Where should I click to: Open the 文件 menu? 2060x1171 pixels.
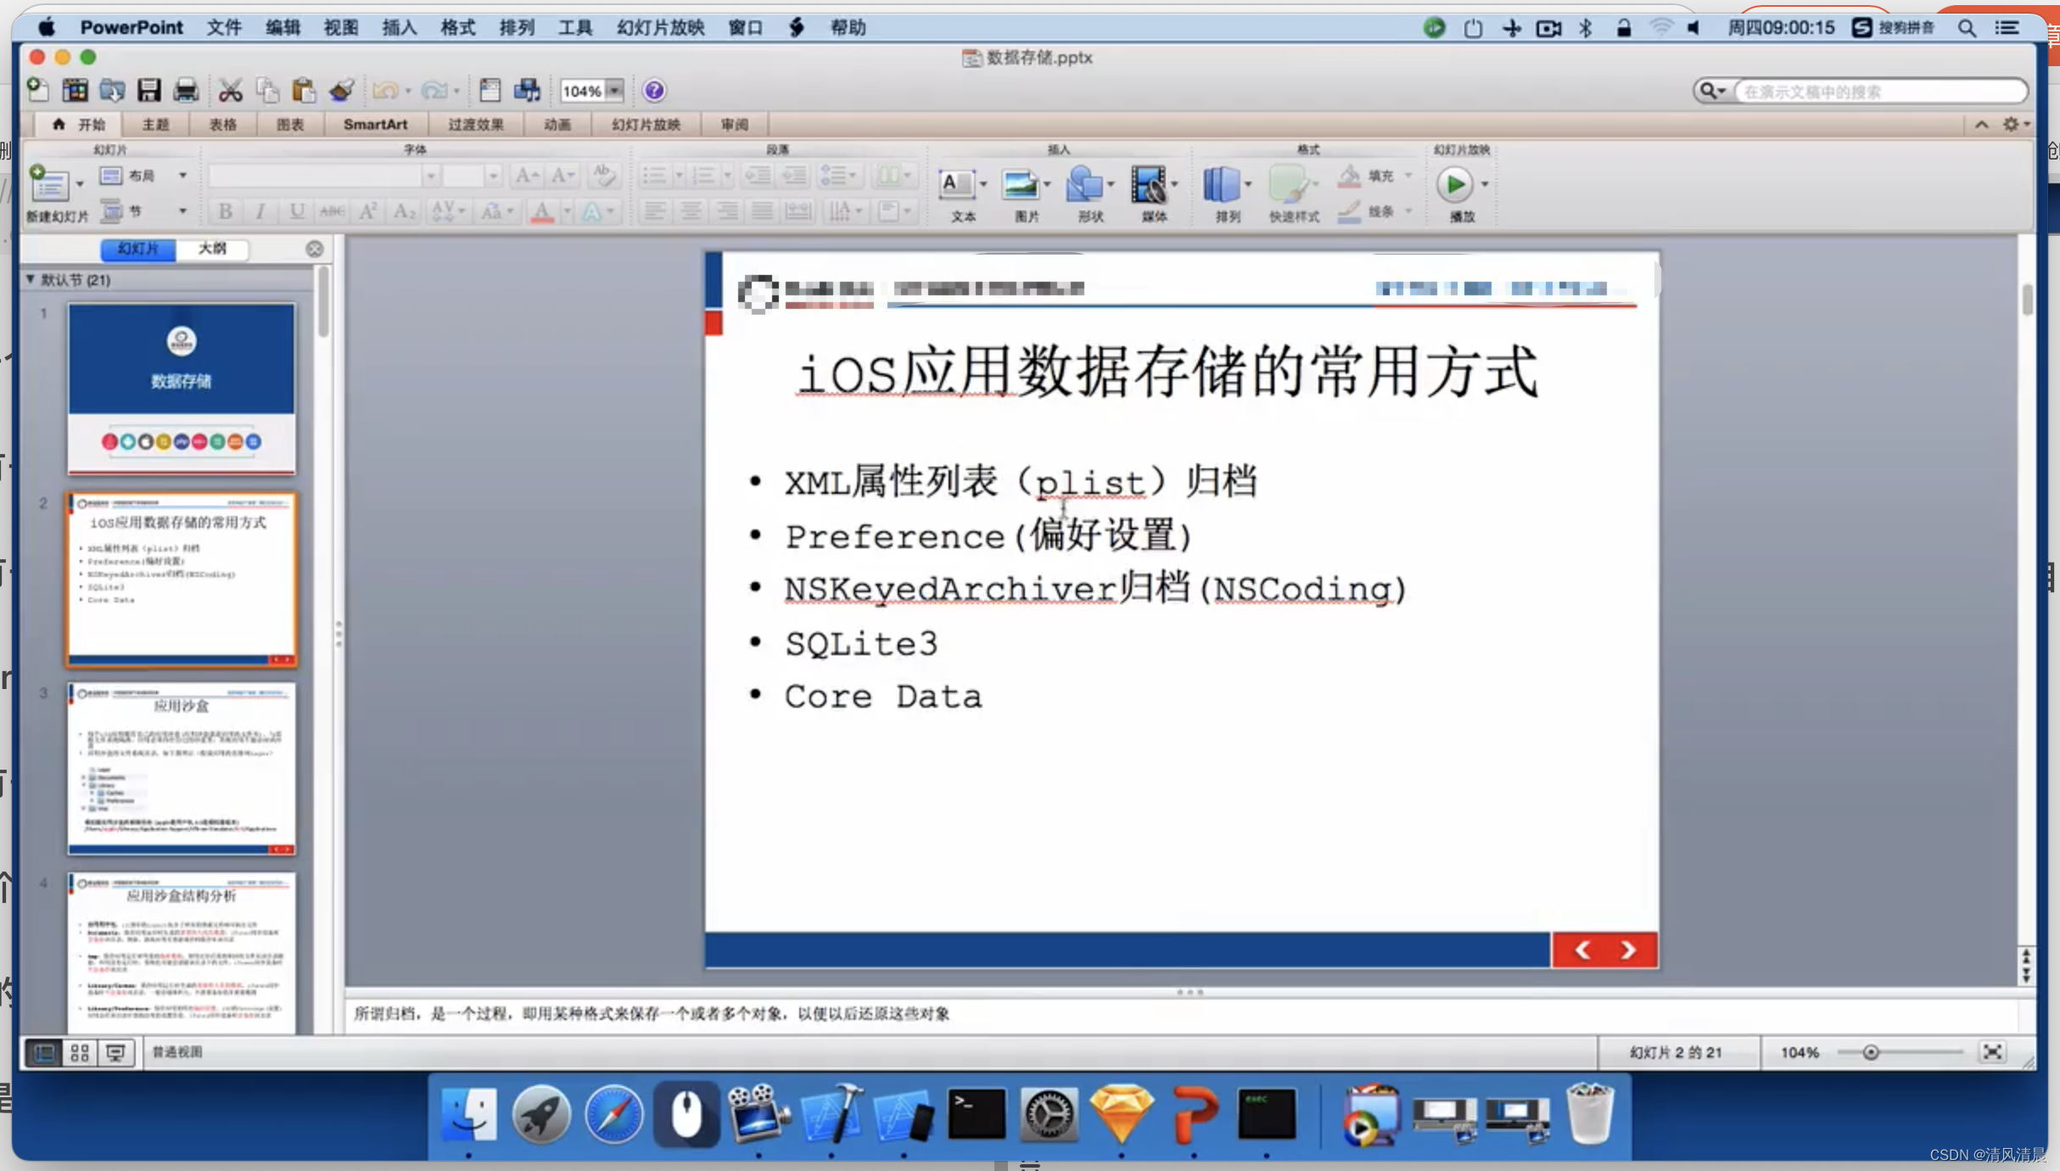point(224,27)
